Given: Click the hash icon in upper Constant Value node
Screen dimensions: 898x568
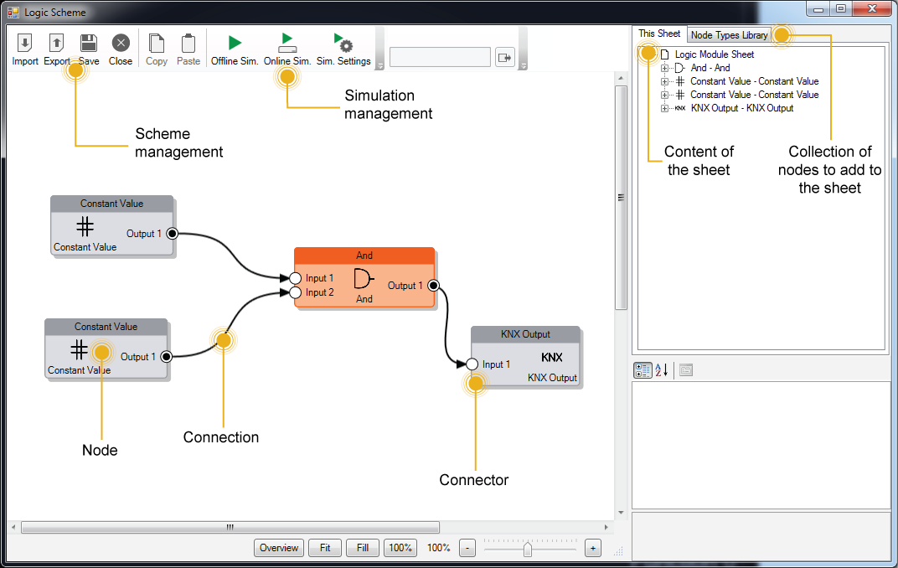Looking at the screenshot, I should pos(85,227).
